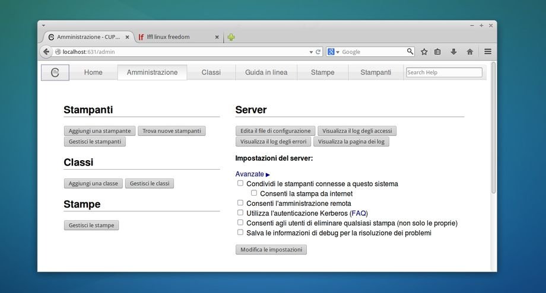This screenshot has height=293, width=546.
Task: Open a new tab with the plus icon
Action: point(231,37)
